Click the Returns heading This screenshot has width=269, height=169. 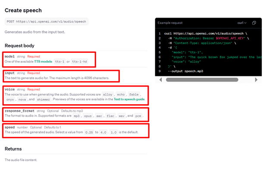click(x=13, y=149)
